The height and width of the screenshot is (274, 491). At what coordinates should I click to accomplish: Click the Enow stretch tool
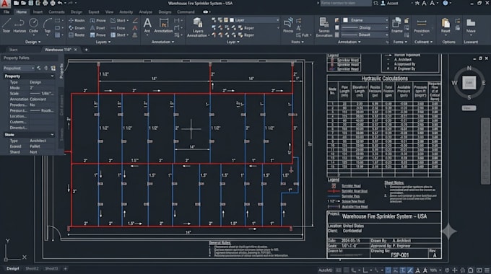[118, 28]
